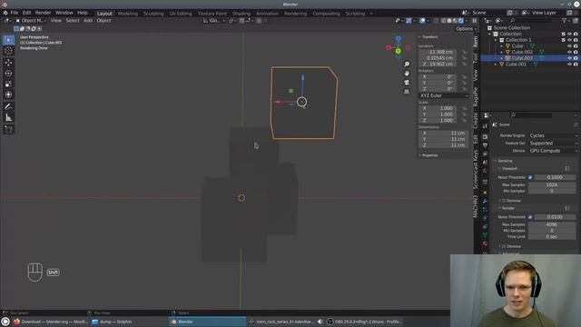
Task: Open the Global transform orientation dropdown
Action: (x=214, y=21)
